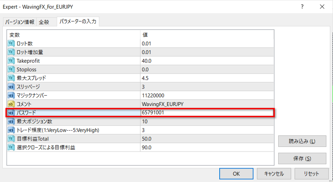Close the Expert dialog window
This screenshot has width=333, height=182.
point(322,7)
